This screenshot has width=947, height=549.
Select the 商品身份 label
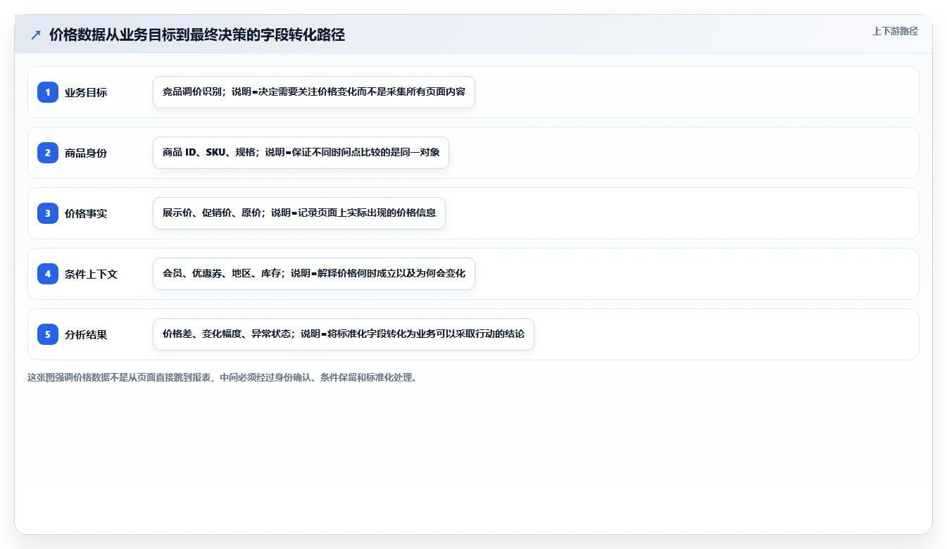click(86, 153)
